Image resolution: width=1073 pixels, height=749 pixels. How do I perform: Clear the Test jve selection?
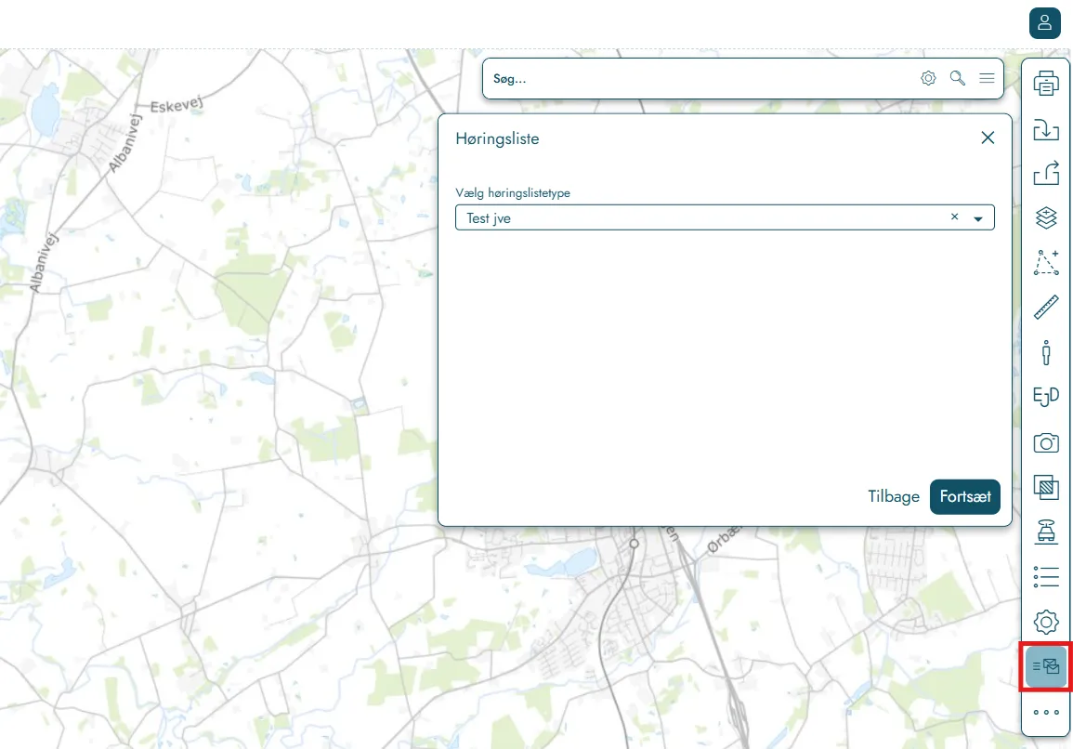(954, 217)
